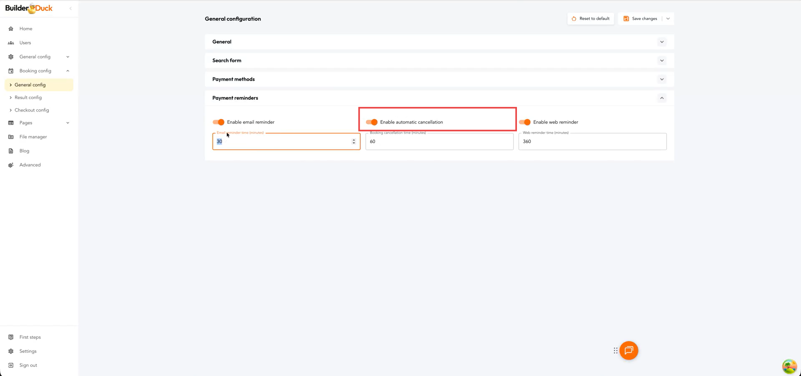Click the Sign out icon
Screen dimensions: 801x376
point(11,366)
